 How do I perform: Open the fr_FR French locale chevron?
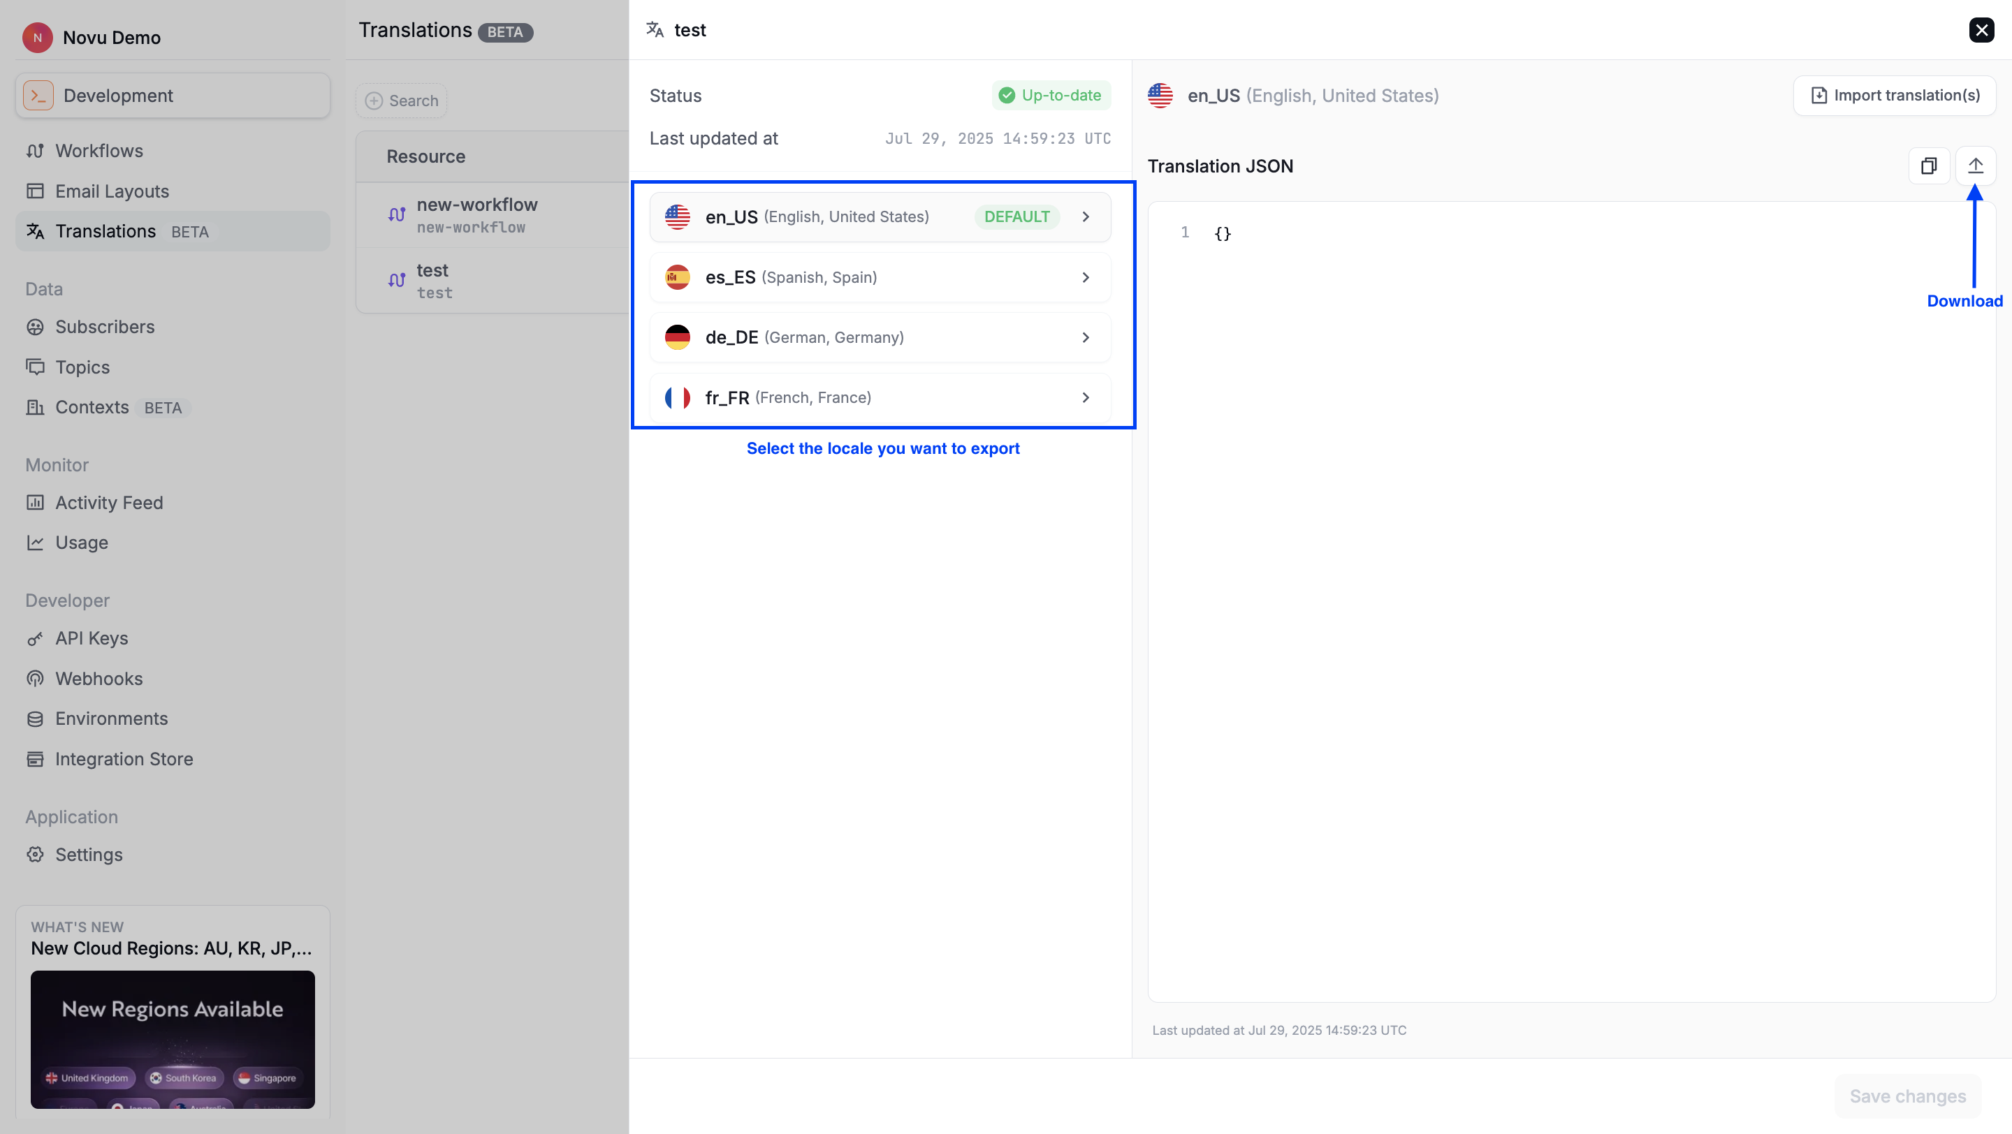coord(1085,397)
